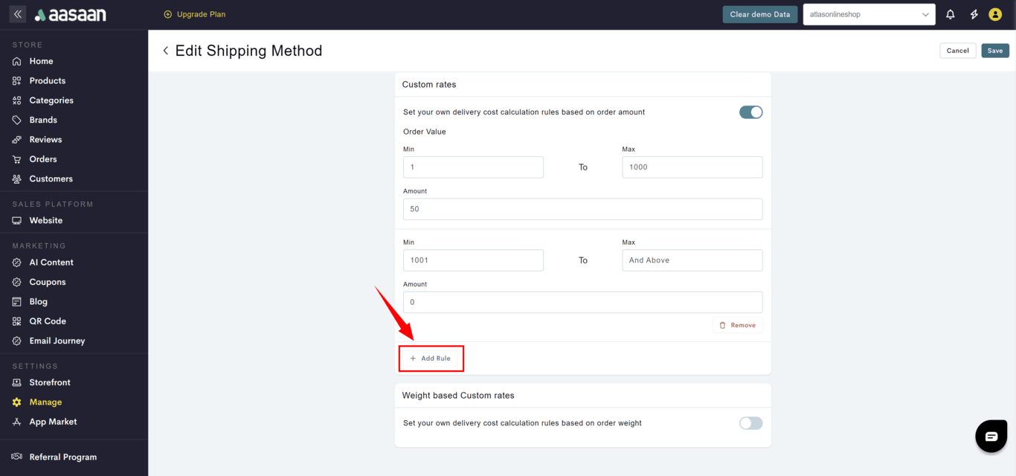Open the live chat widget icon
1016x476 pixels.
[x=991, y=437]
